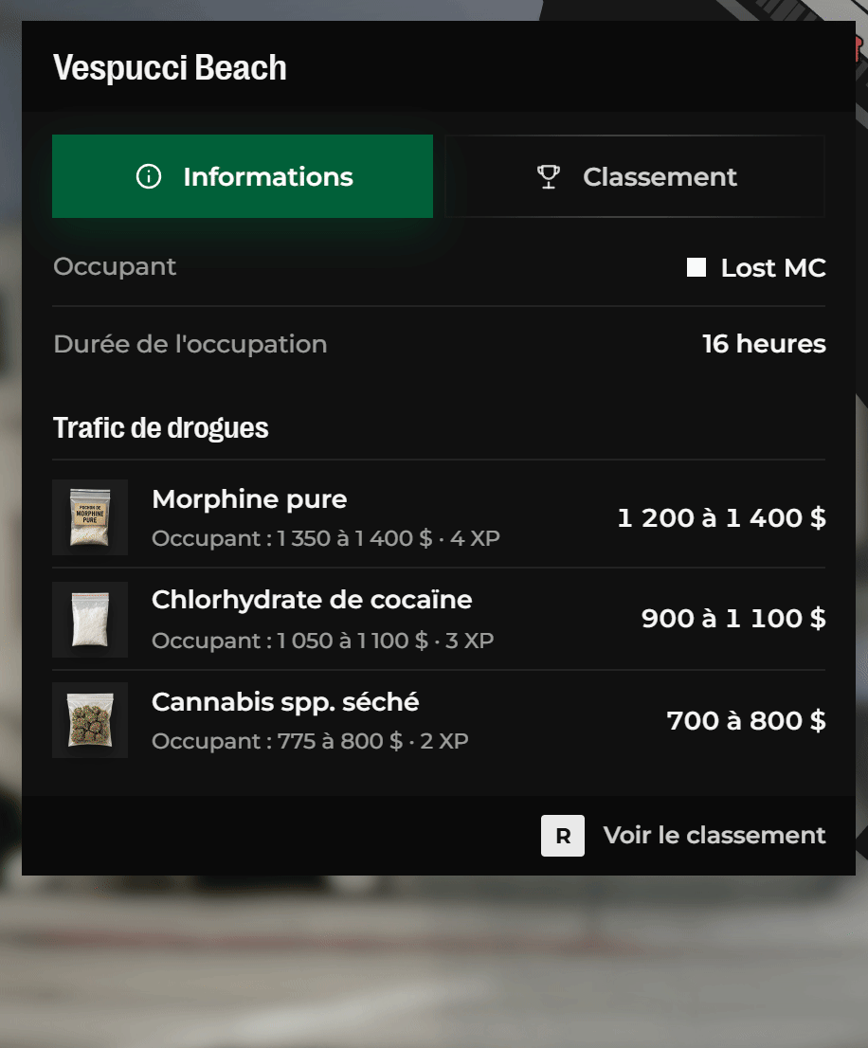This screenshot has height=1048, width=868.
Task: Switch to the Informations tab
Action: 243,176
